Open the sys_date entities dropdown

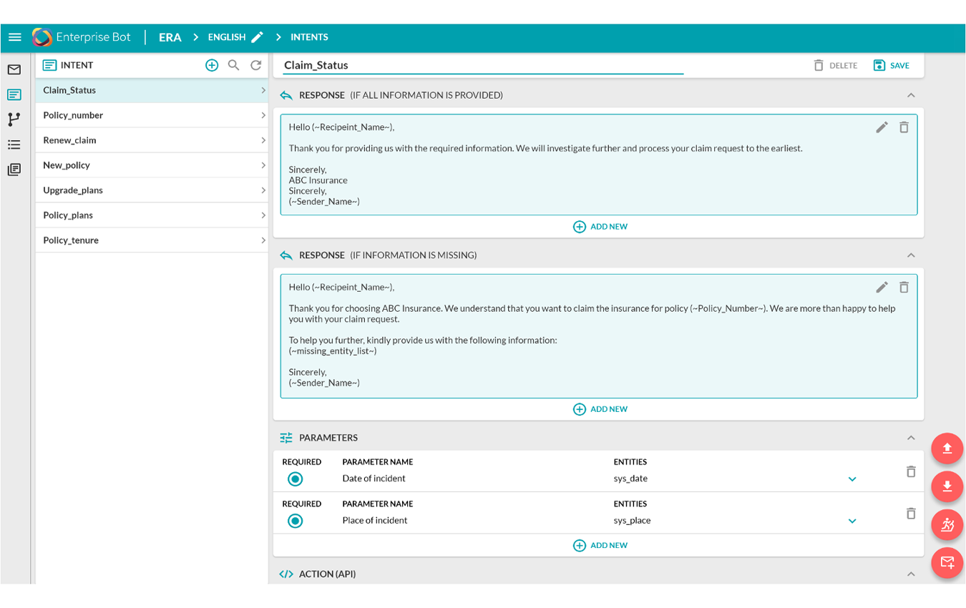click(852, 479)
